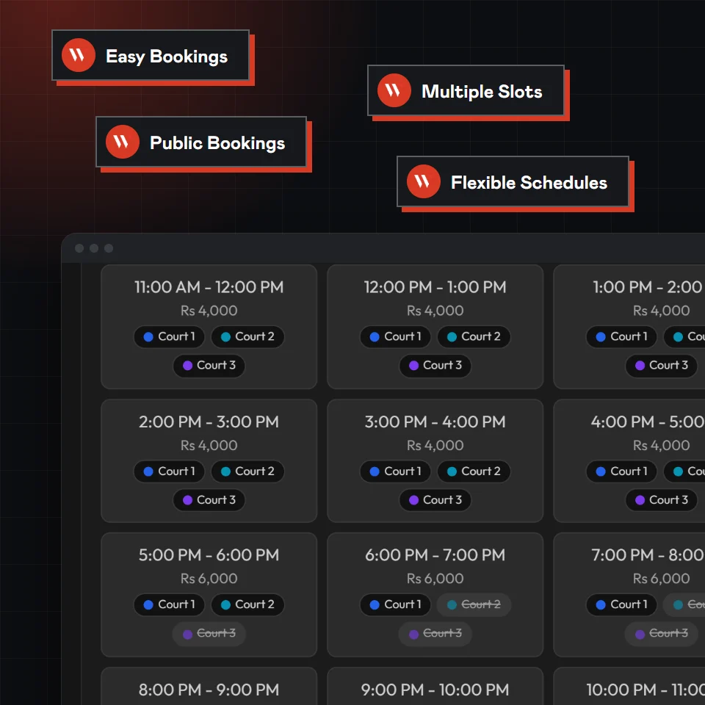The width and height of the screenshot is (705, 705).
Task: Toggle Court 1 for 2:00 PM - 3:00 PM
Action: point(169,471)
